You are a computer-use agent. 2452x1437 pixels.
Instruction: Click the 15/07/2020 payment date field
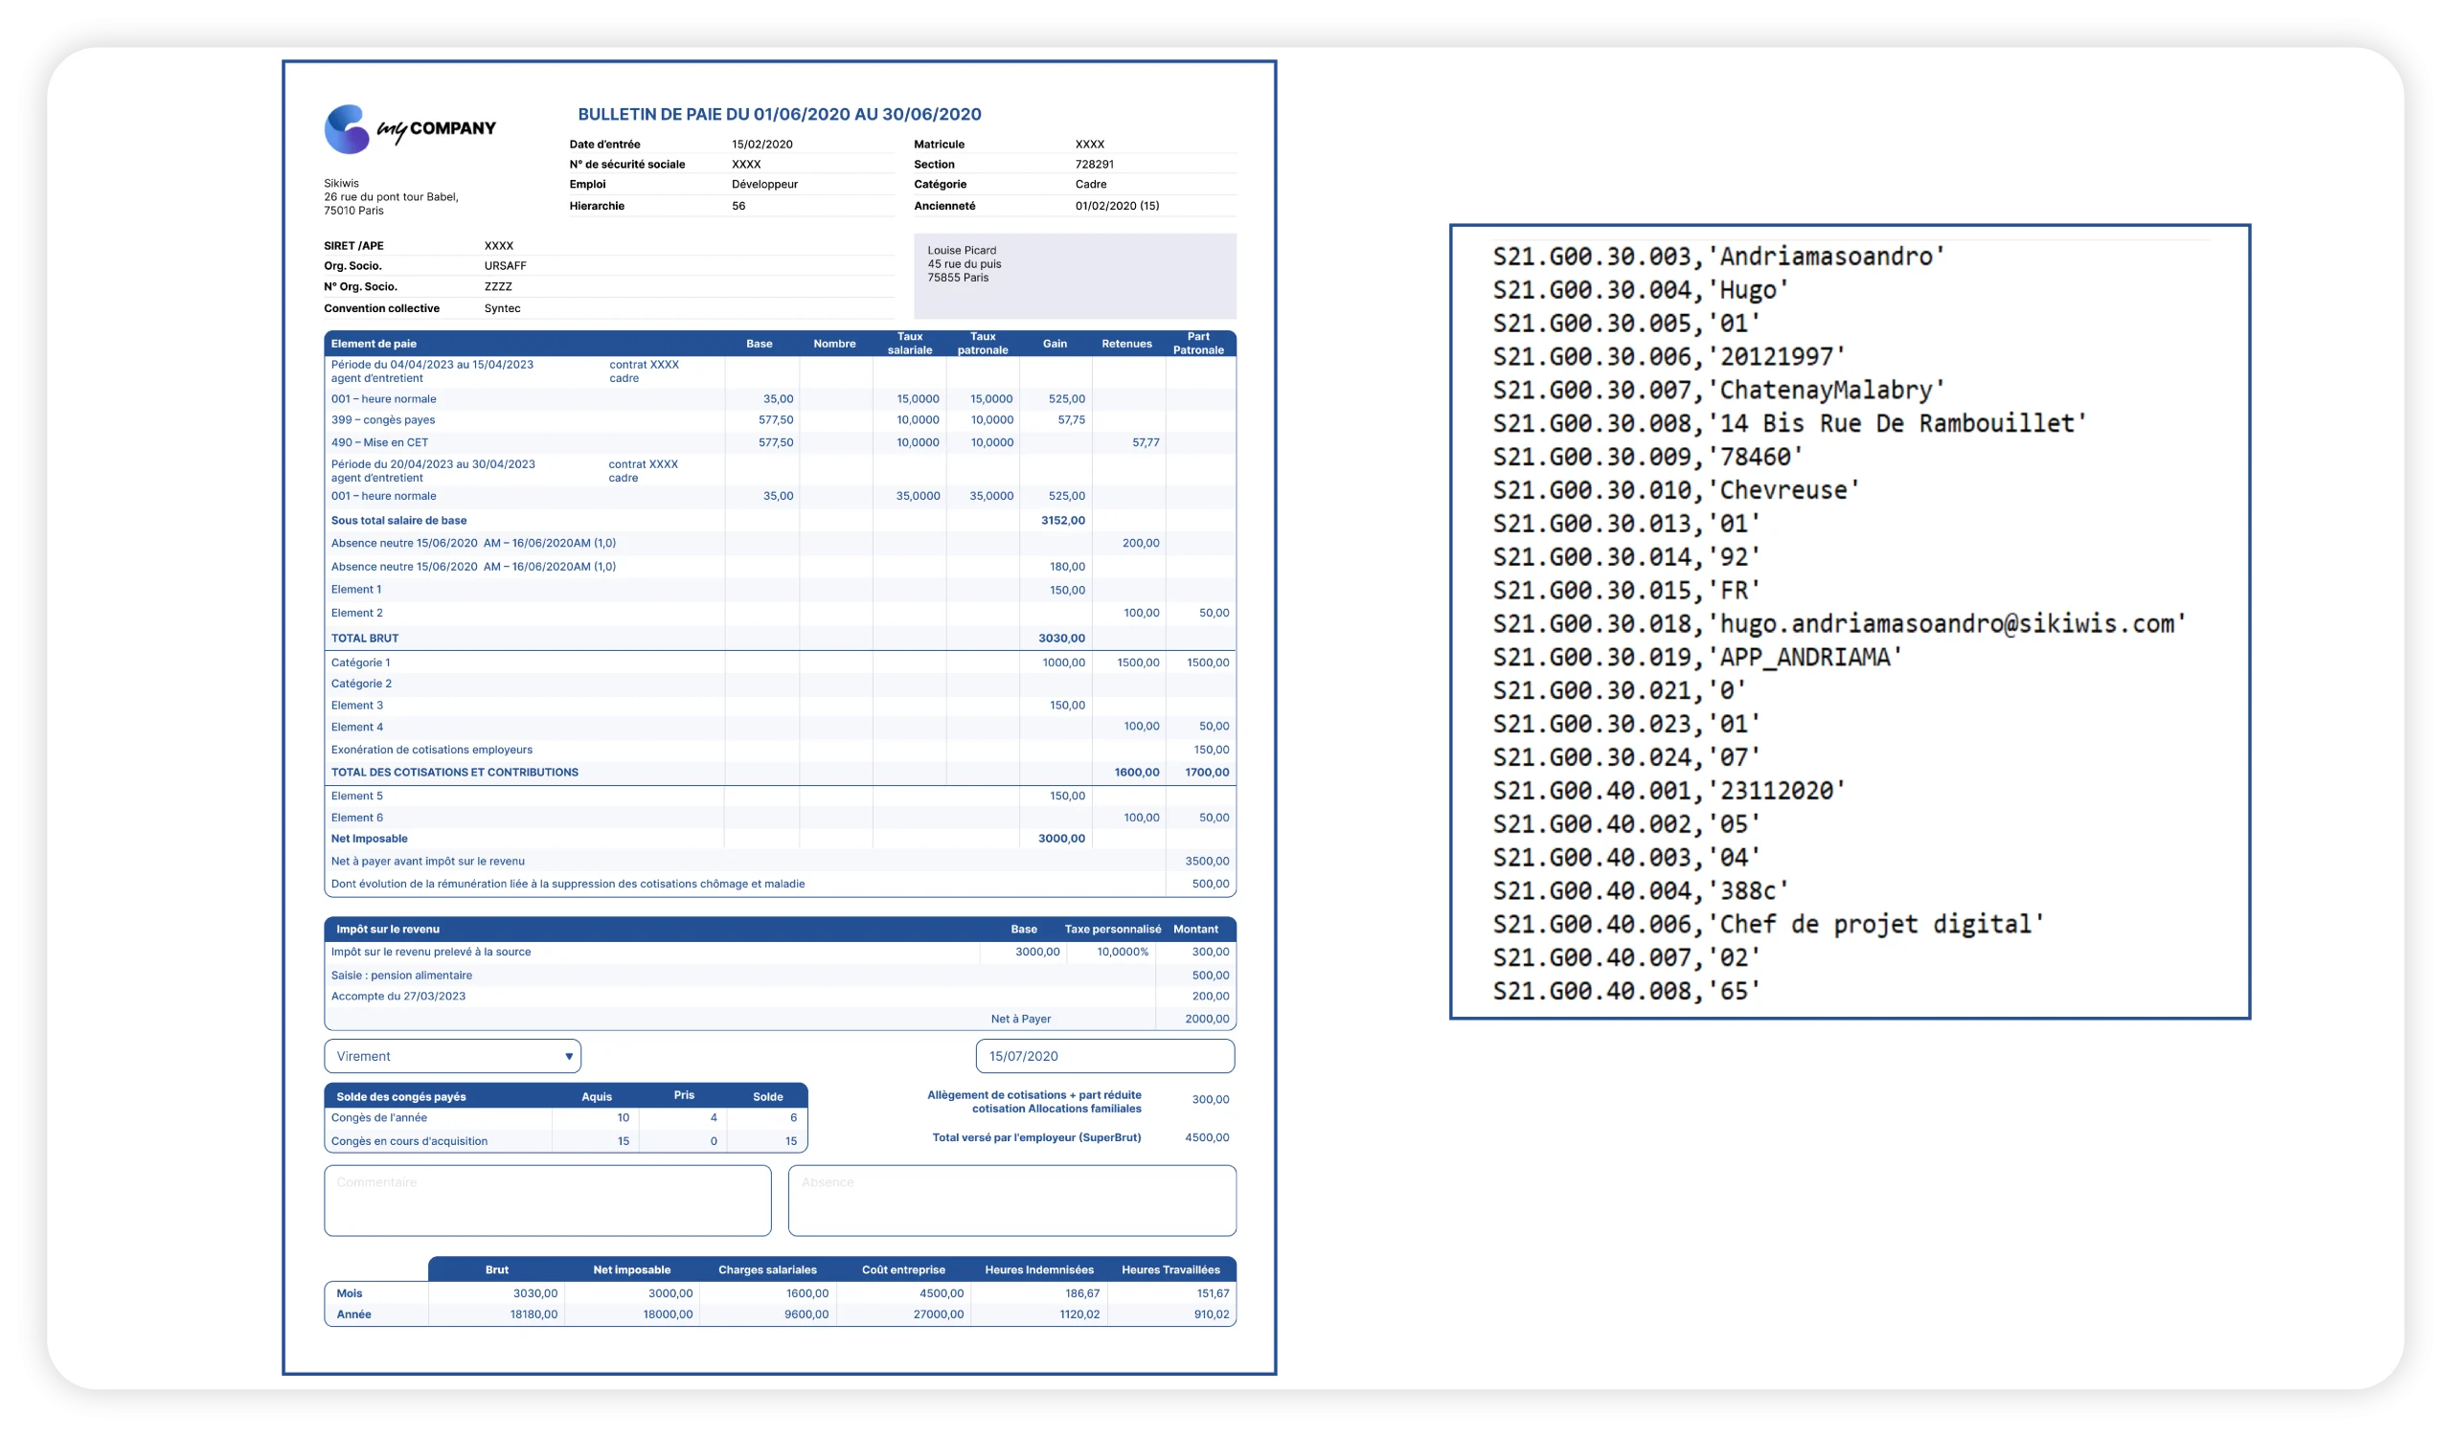pos(1105,1056)
